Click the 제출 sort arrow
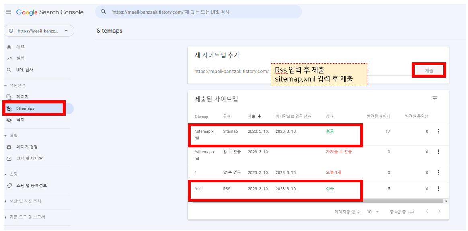Viewport: 468px width, 231px height. tap(259, 116)
